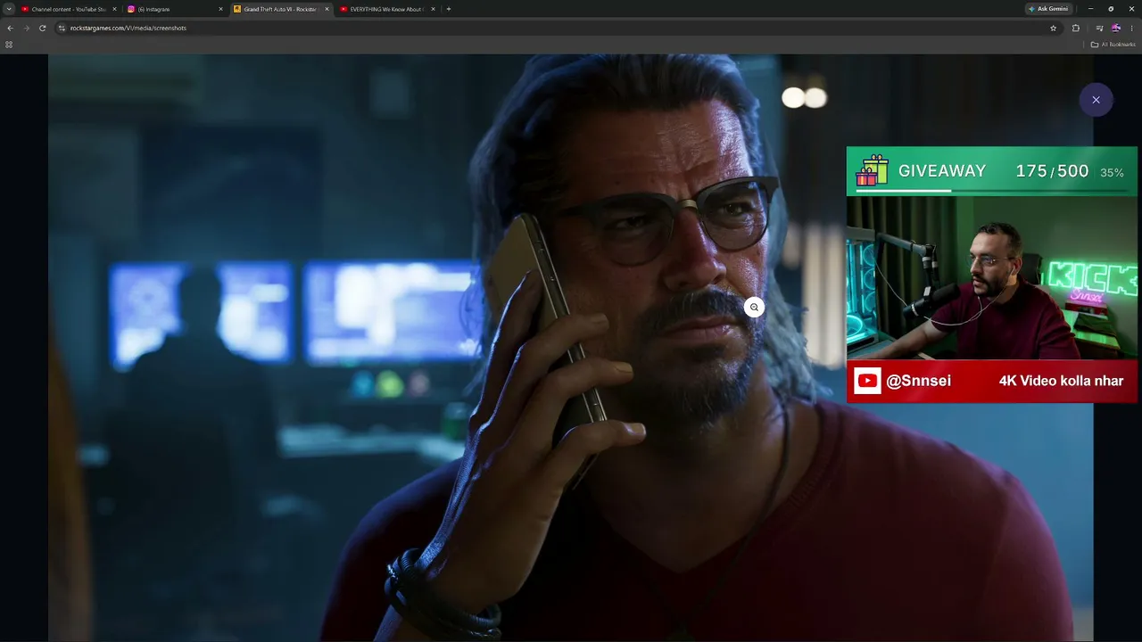Reload the current page

pos(42,28)
